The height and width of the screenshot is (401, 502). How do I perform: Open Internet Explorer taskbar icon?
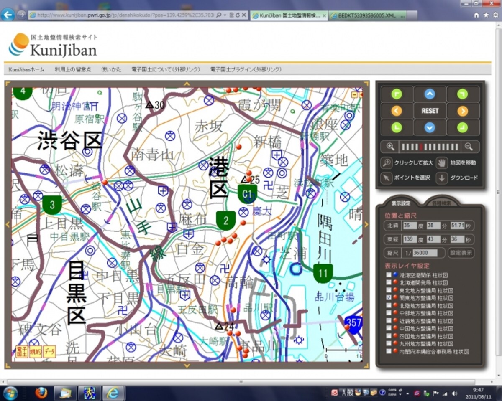(113, 393)
